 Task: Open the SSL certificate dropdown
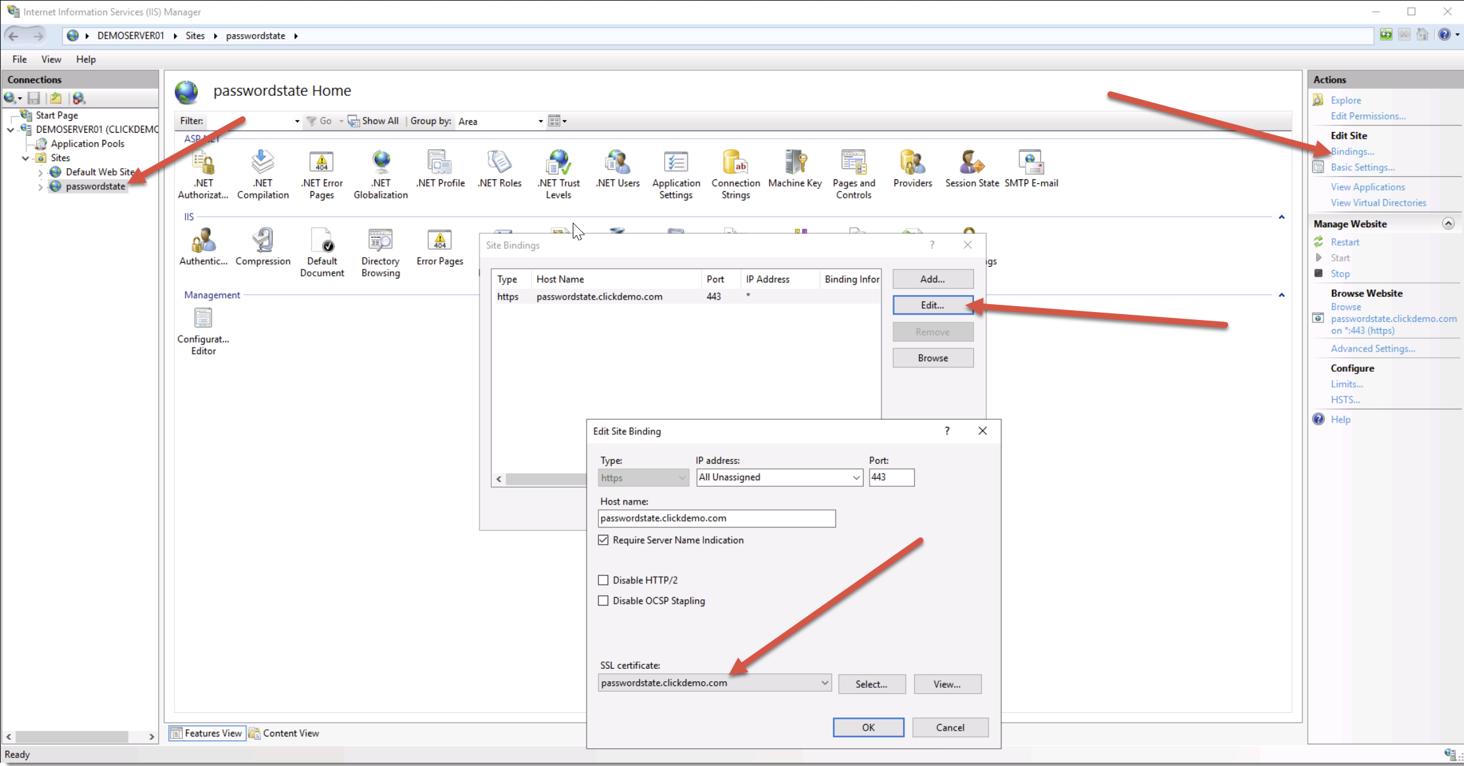(x=824, y=683)
